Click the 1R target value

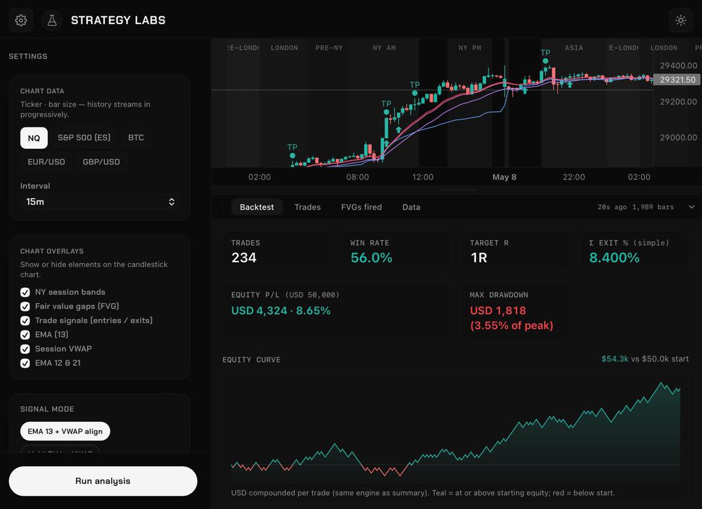(x=479, y=257)
